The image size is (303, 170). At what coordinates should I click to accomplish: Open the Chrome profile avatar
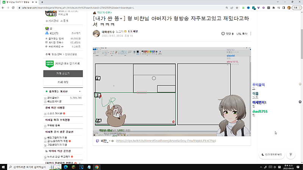click(x=289, y=8)
